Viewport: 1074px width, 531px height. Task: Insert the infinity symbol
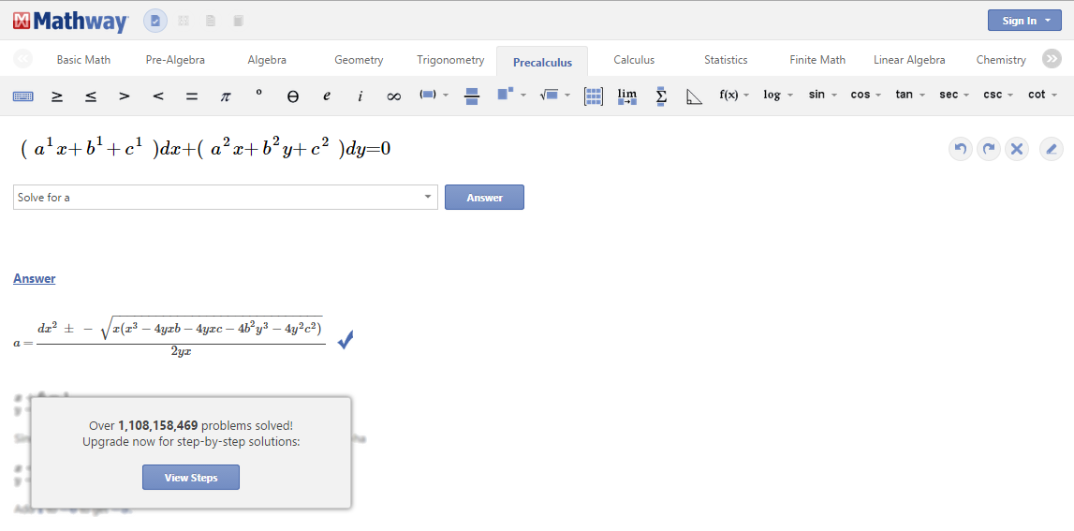[393, 96]
